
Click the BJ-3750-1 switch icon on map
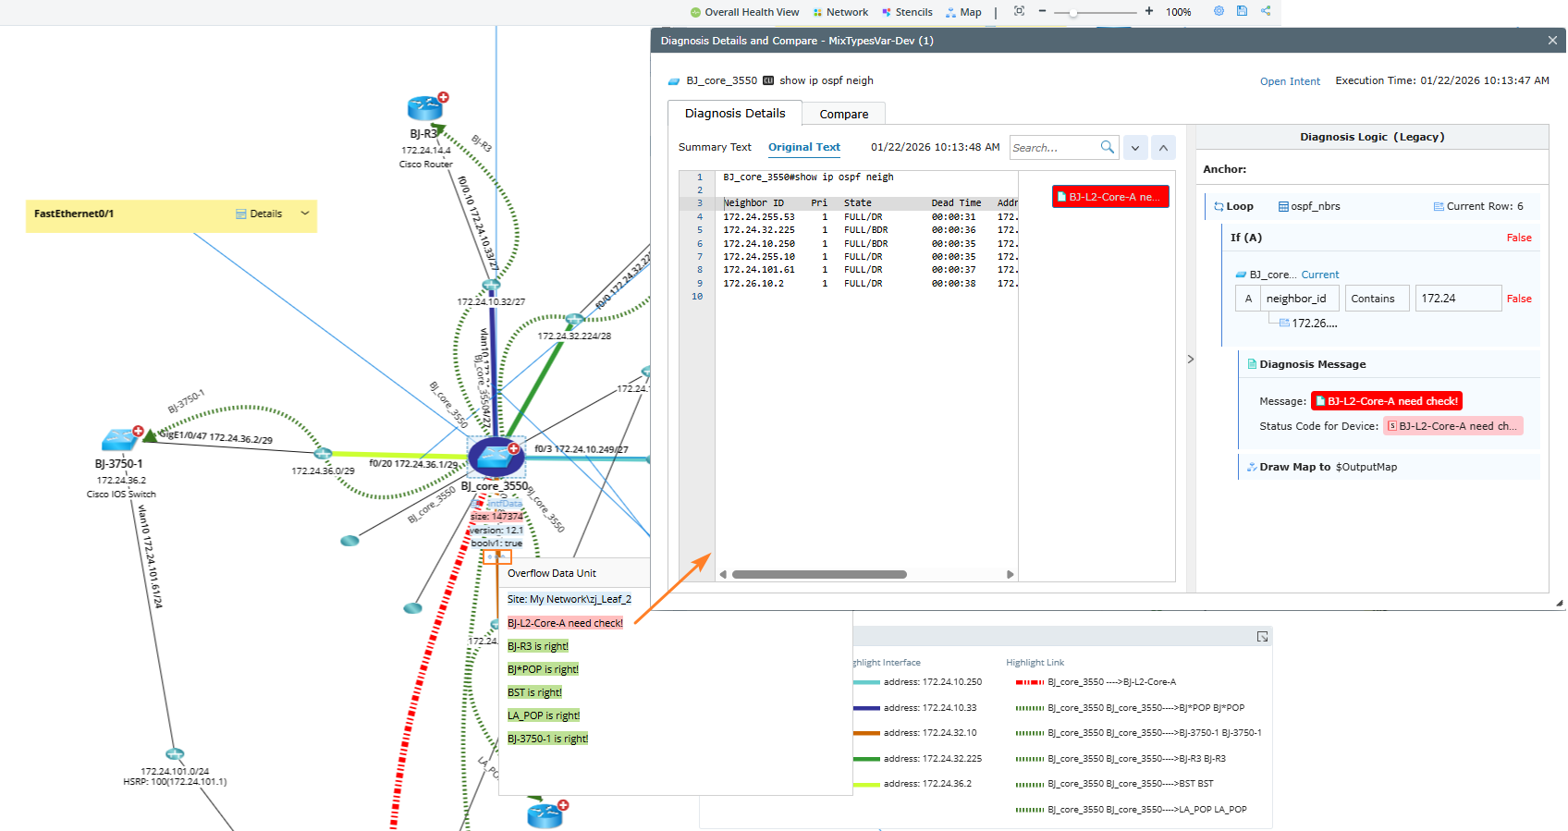[120, 439]
